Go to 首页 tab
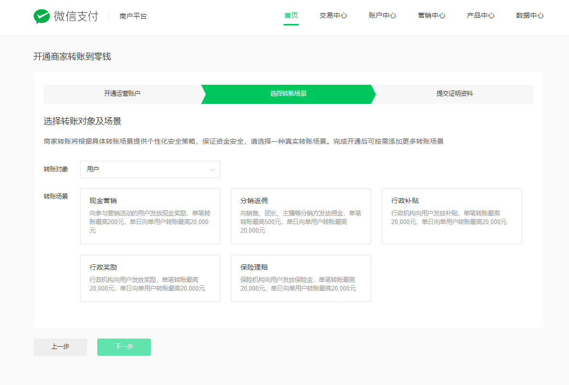 pyautogui.click(x=291, y=16)
